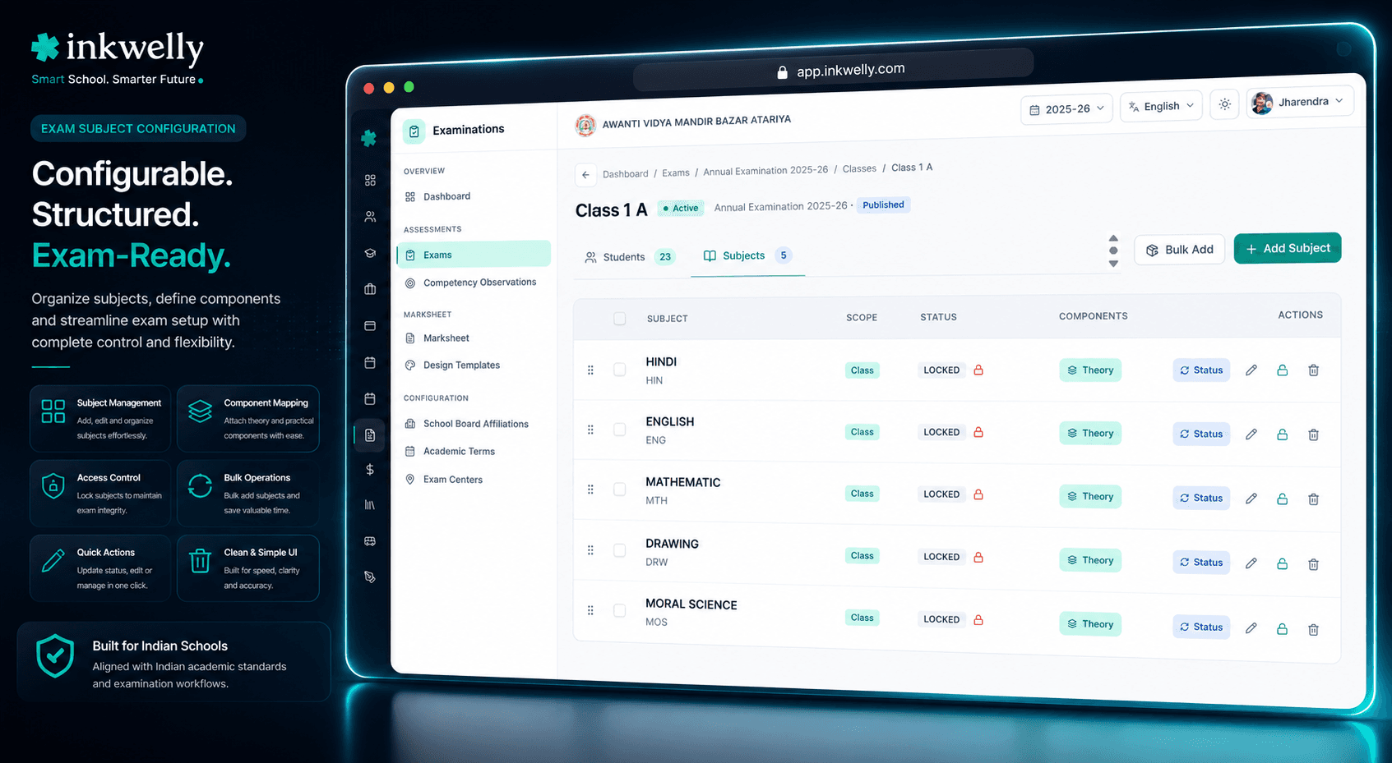Click the Add Subject button

1287,248
